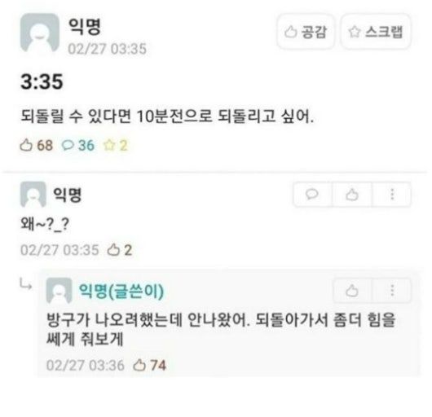
Task: Click the first comment text 왜~?_?
Action: pyautogui.click(x=45, y=224)
